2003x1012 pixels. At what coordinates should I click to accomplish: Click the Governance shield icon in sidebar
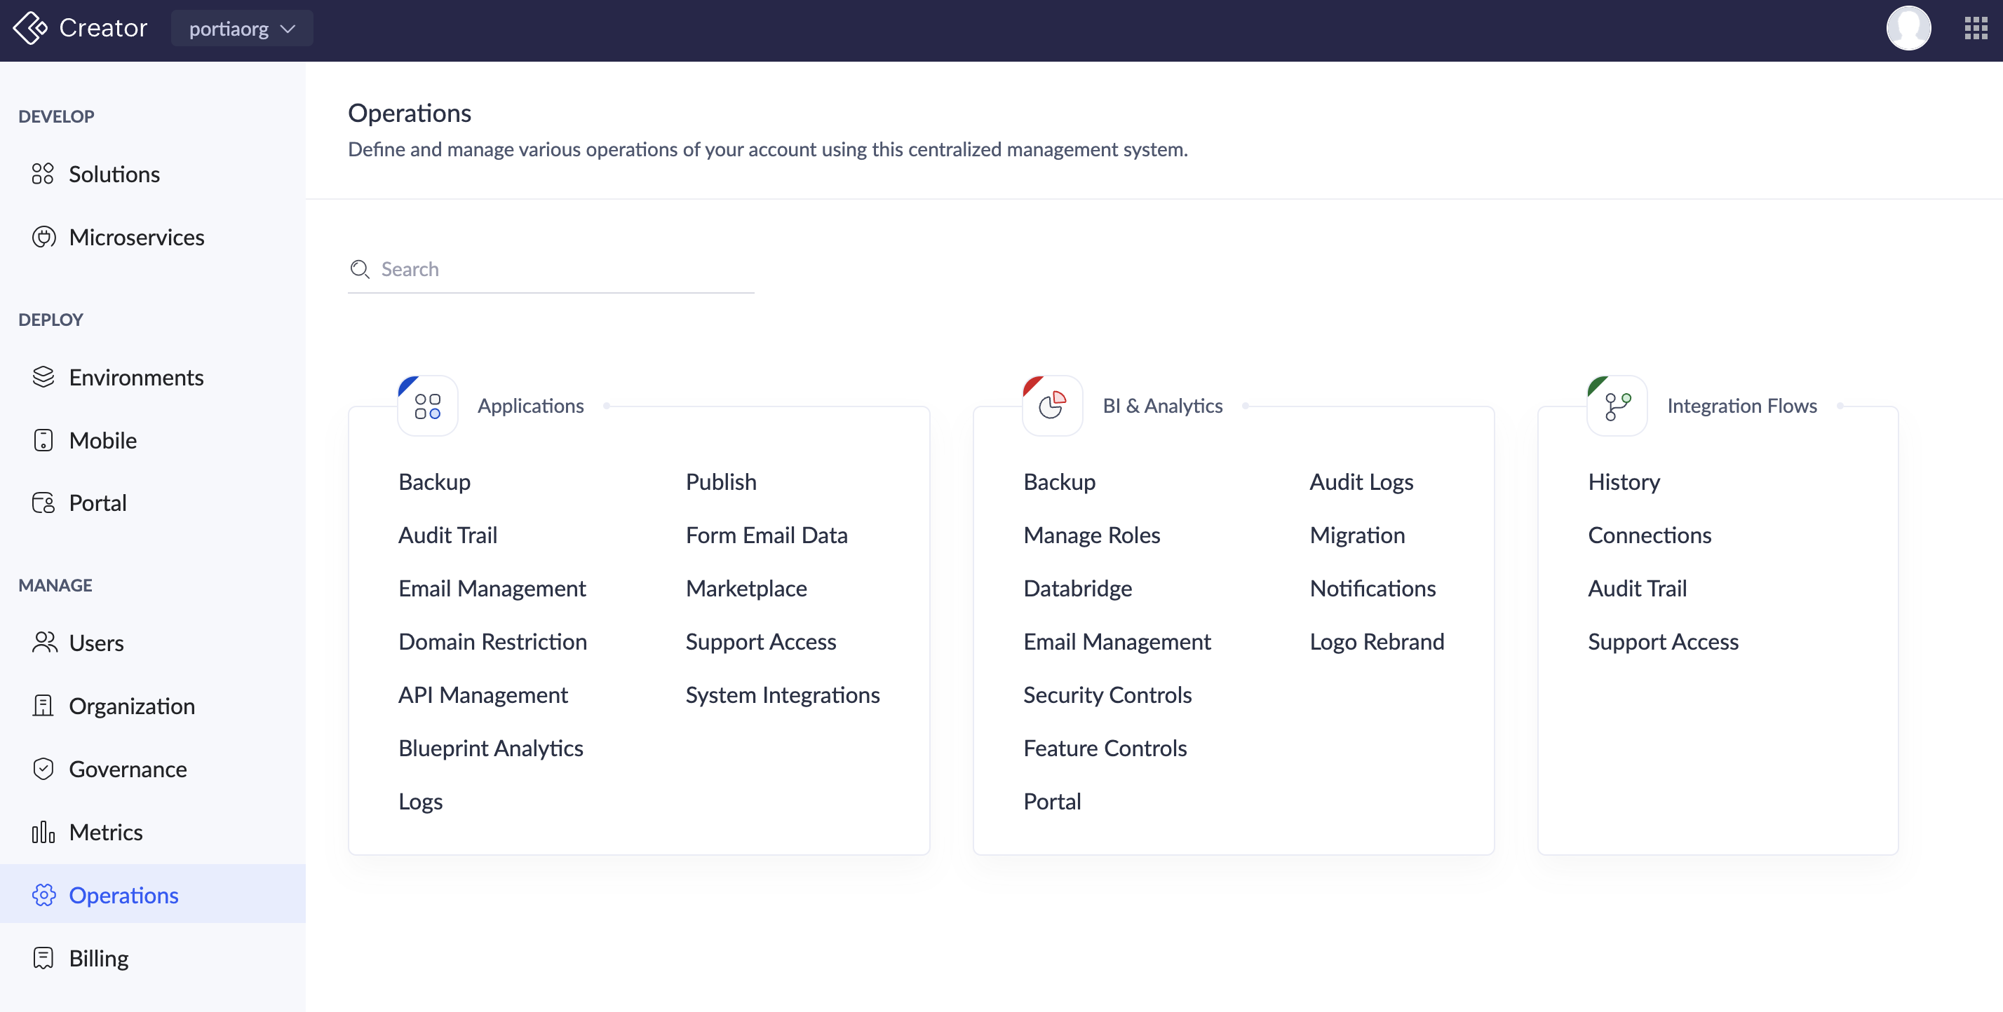point(43,769)
